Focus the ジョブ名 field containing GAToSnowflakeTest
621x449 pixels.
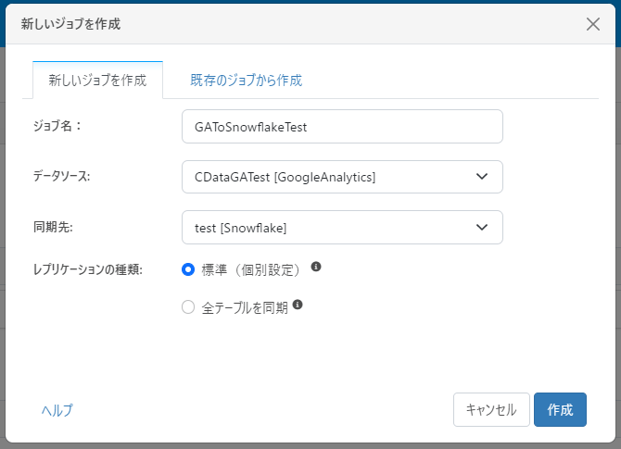(x=342, y=127)
